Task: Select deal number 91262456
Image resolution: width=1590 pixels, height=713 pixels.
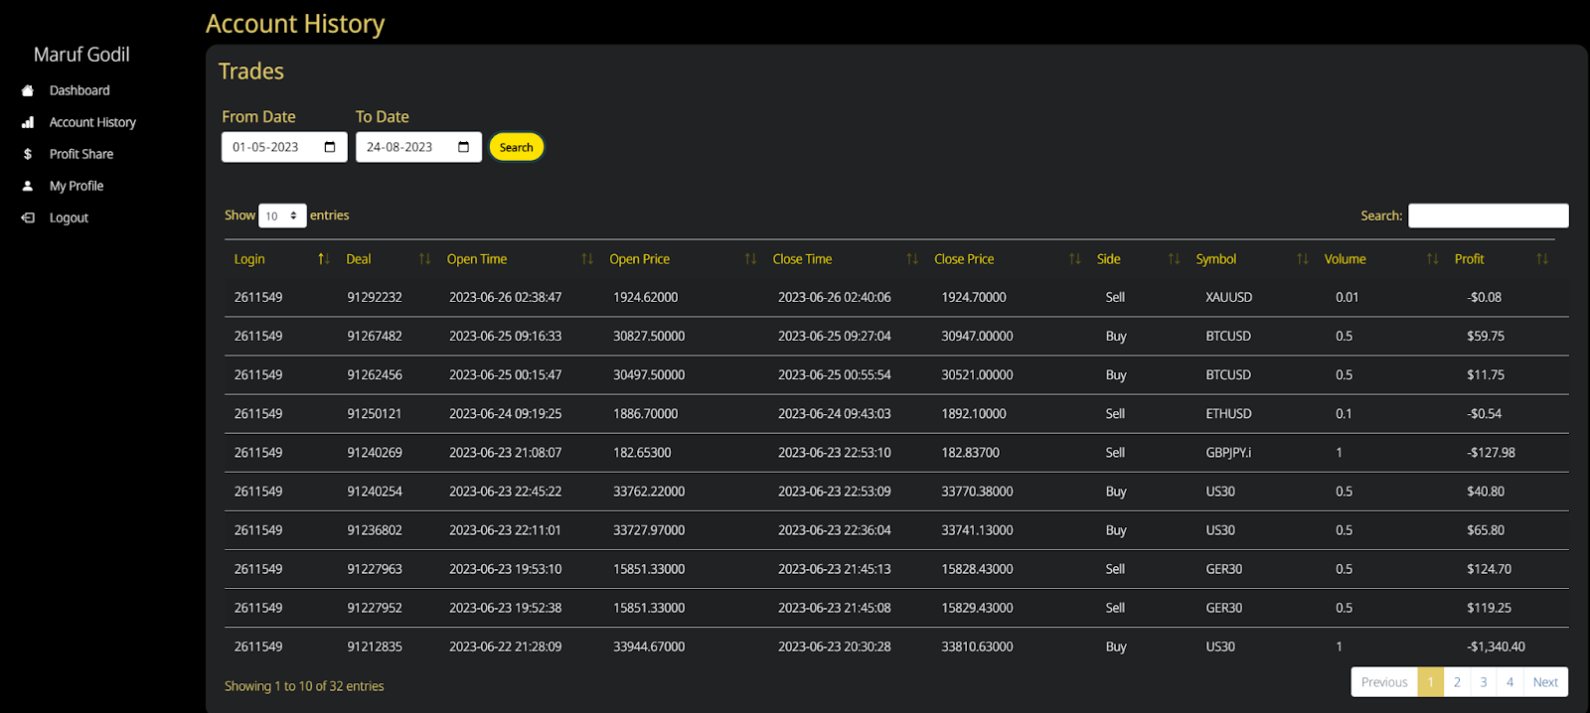Action: 375,374
